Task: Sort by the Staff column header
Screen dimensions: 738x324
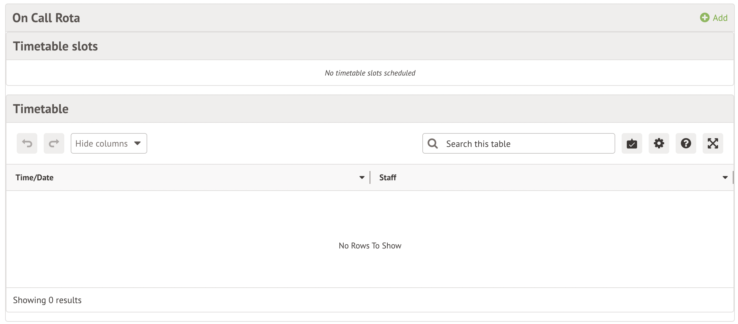Action: point(388,177)
